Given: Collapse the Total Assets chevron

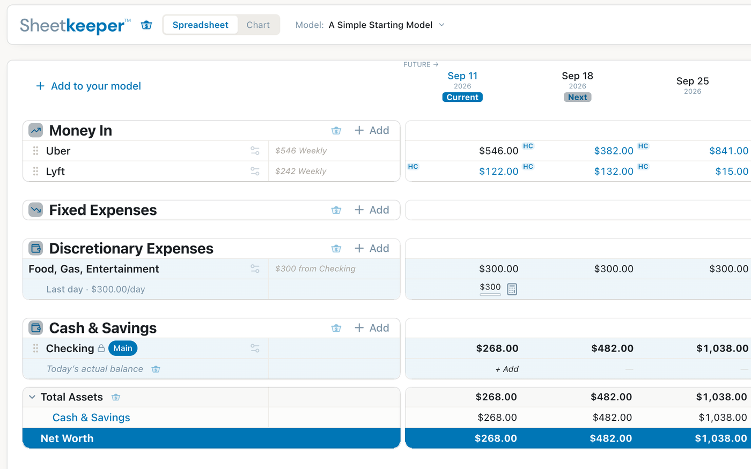Looking at the screenshot, I should (32, 397).
